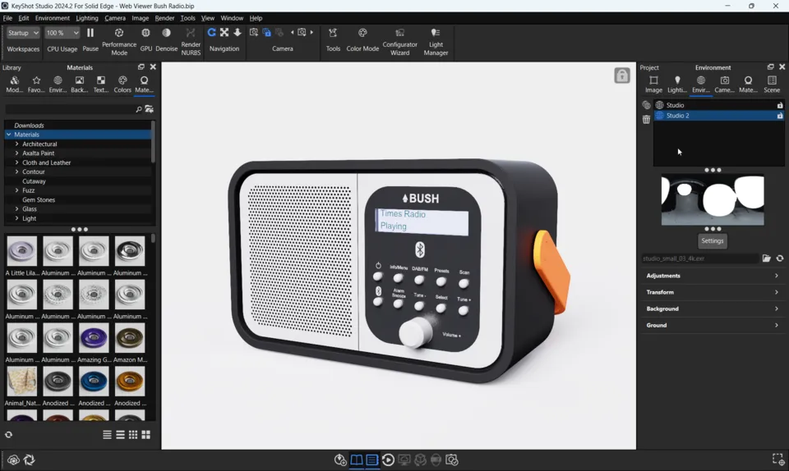Expand the Cloth and Leather folder

[x=16, y=162]
